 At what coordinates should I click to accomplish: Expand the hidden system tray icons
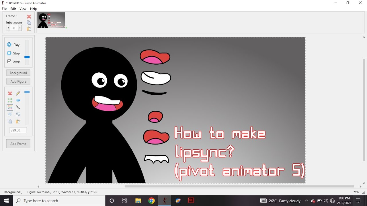tap(307, 201)
